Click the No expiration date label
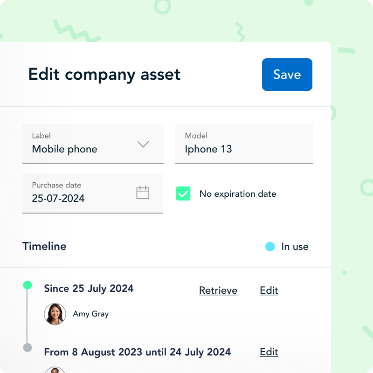The height and width of the screenshot is (373, 373). 238,194
